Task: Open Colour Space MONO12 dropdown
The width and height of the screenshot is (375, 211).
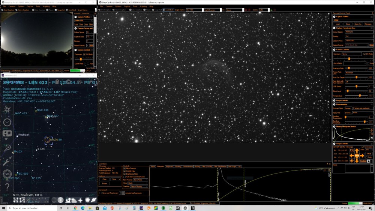Action: point(359,32)
